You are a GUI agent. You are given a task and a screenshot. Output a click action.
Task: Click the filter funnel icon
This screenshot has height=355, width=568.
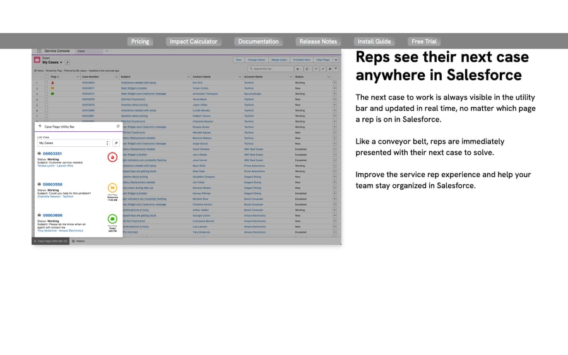(336, 69)
